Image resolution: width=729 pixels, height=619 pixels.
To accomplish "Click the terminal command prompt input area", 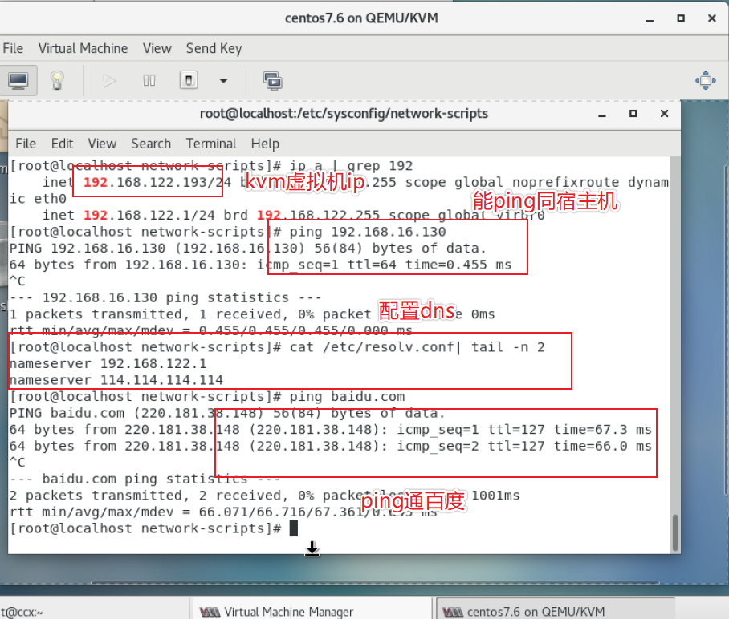I will click(x=294, y=528).
